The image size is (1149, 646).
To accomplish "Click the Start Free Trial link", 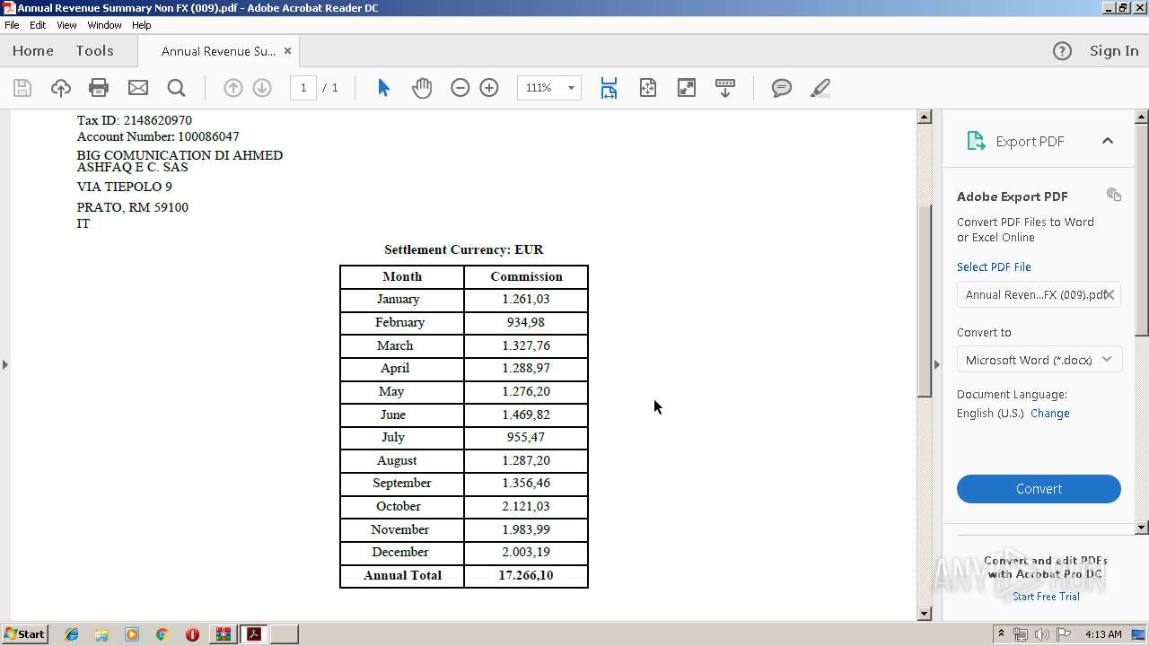I will tap(1046, 597).
